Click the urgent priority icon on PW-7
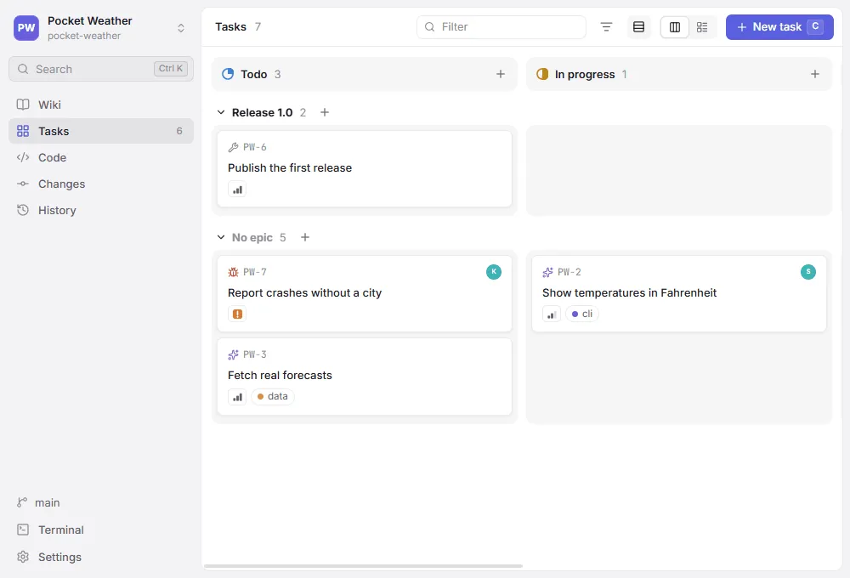Screen dimensions: 850x578 click(237, 314)
